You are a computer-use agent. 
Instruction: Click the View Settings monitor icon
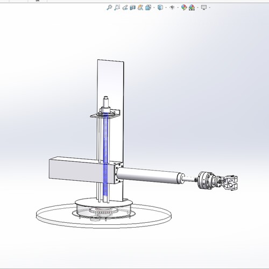[x=204, y=8]
